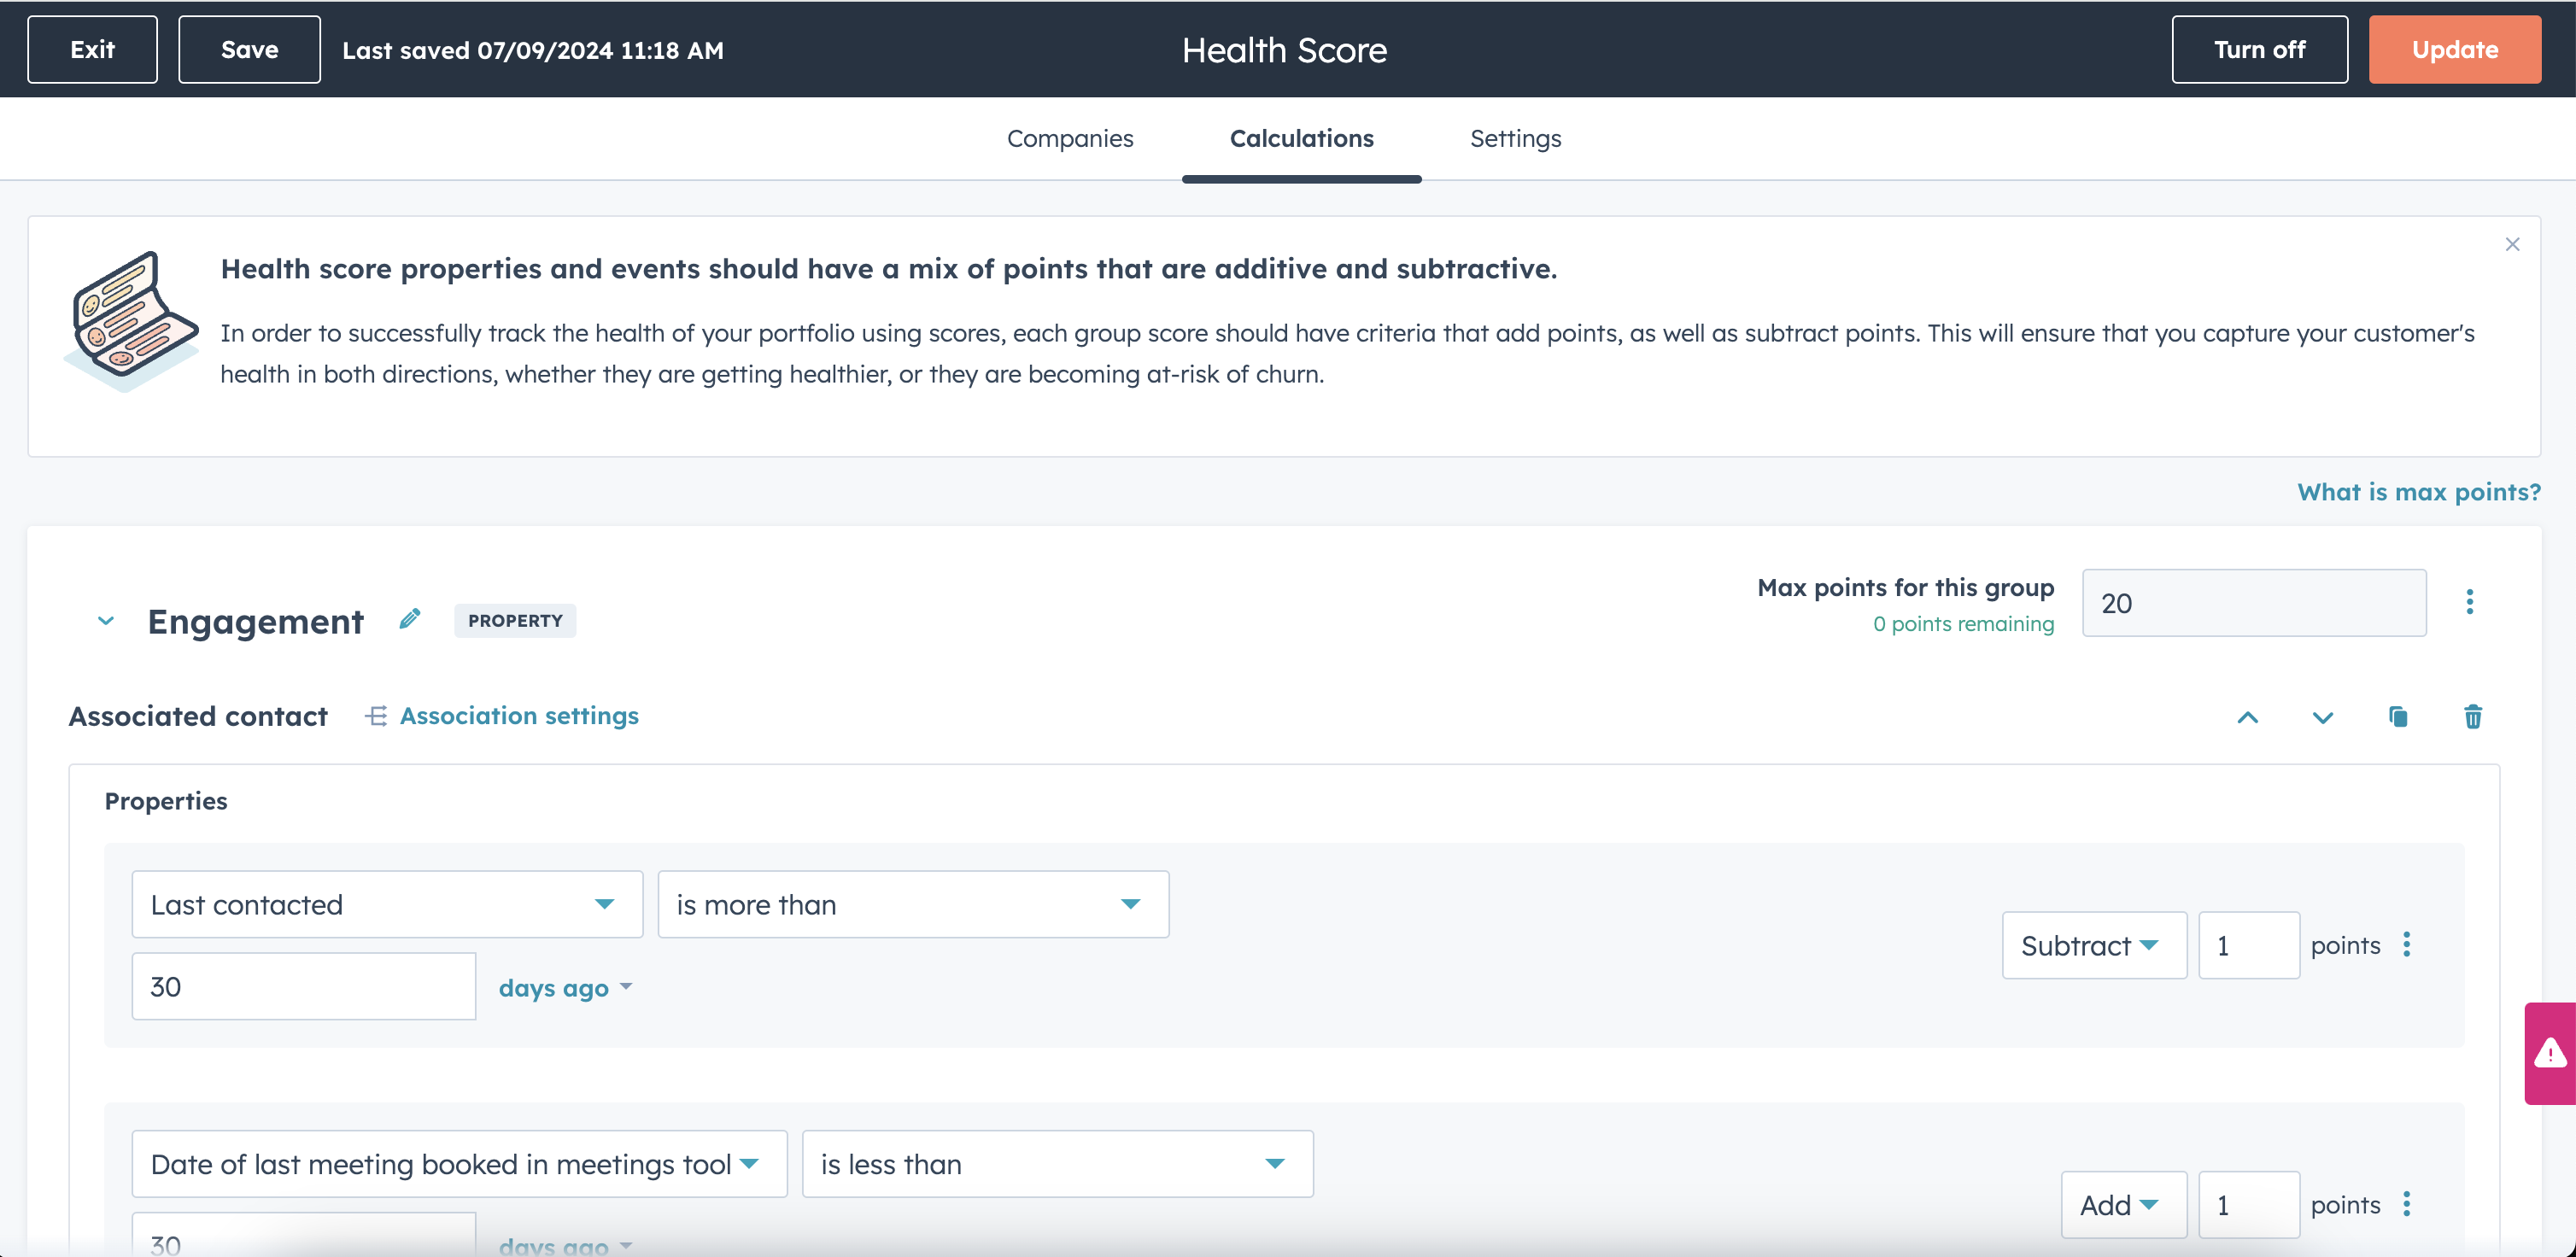
Task: Click the pink warning alert icon
Action: coord(2550,1054)
